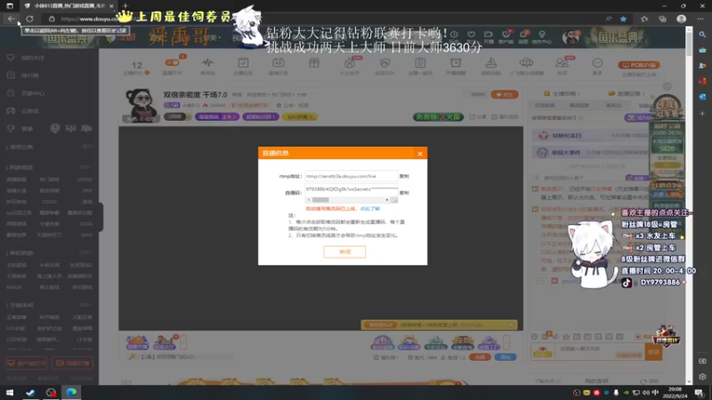Click the green 免费领火箭 banner
Viewport: 712px width, 400px height.
[438, 116]
